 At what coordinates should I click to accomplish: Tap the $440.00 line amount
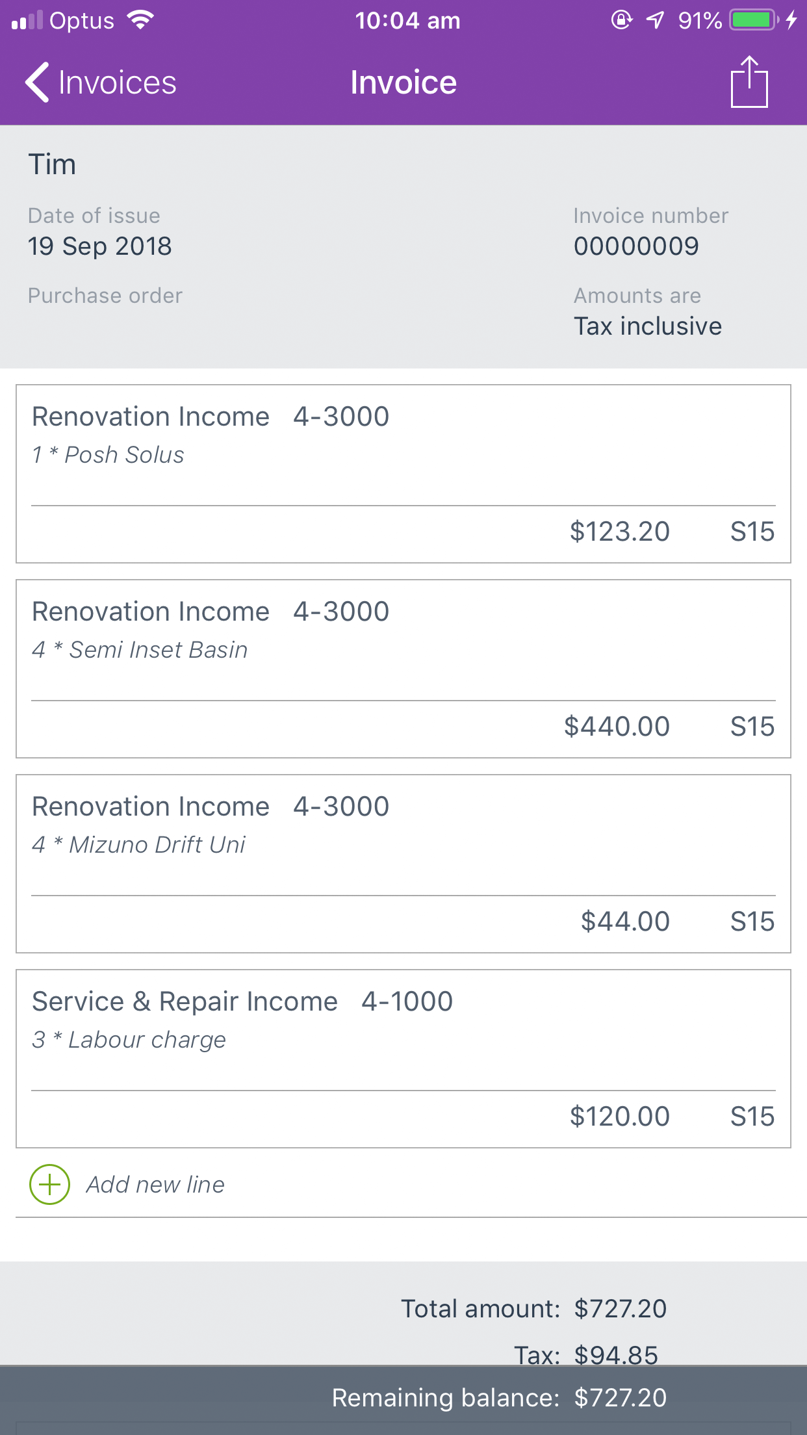tap(616, 726)
